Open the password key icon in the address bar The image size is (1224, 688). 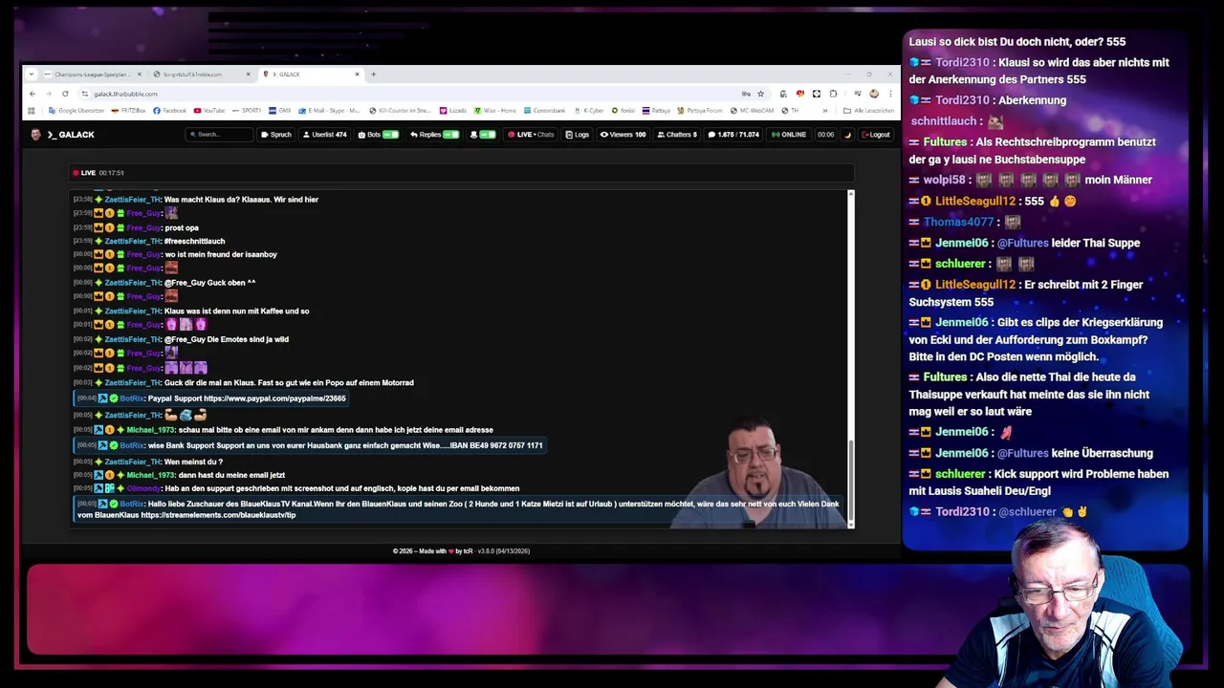coord(746,94)
